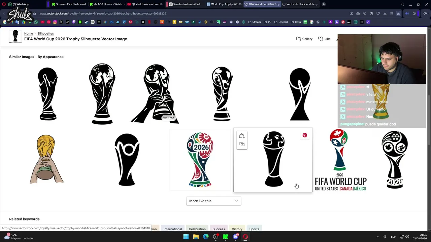Add hovered trophy image to cart
This screenshot has width=431, height=242.
click(x=242, y=136)
